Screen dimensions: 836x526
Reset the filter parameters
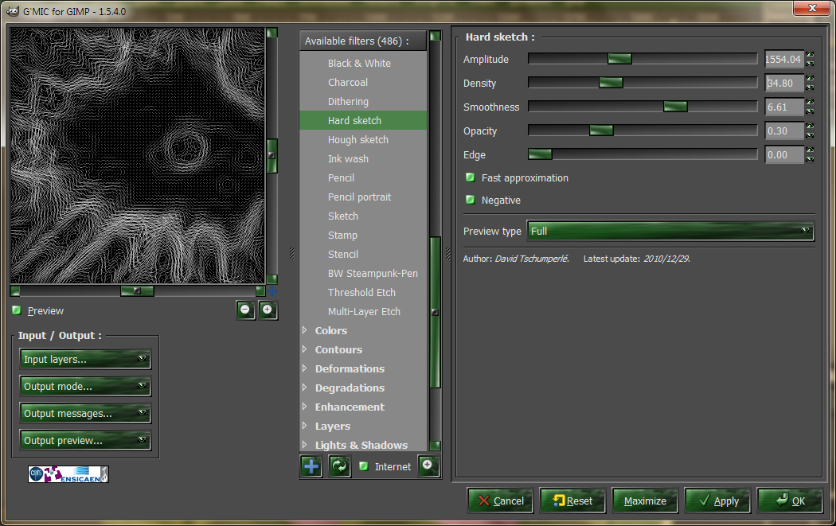(572, 501)
